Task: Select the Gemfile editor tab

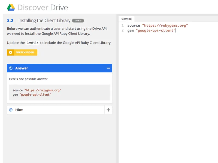Action: [x=126, y=19]
